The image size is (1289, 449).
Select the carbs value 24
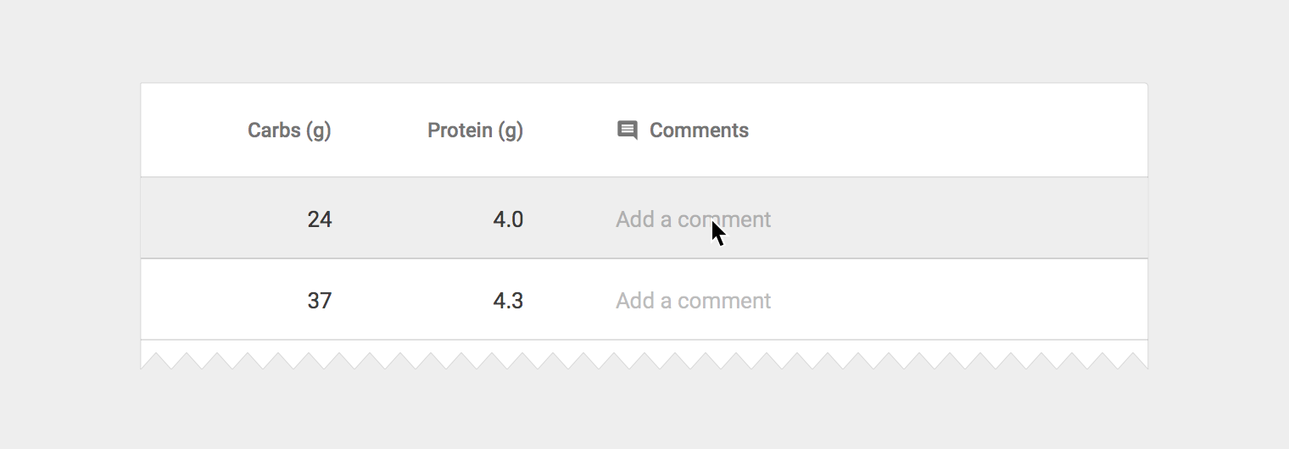pos(320,219)
